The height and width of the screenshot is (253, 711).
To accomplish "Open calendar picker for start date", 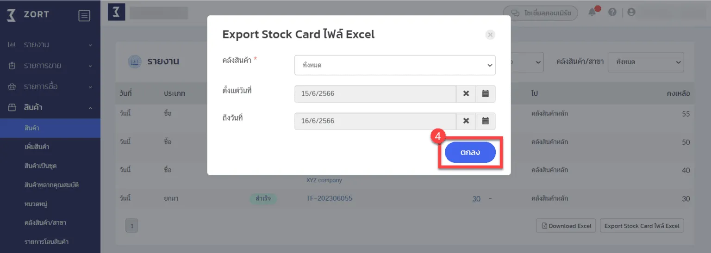I will (486, 93).
